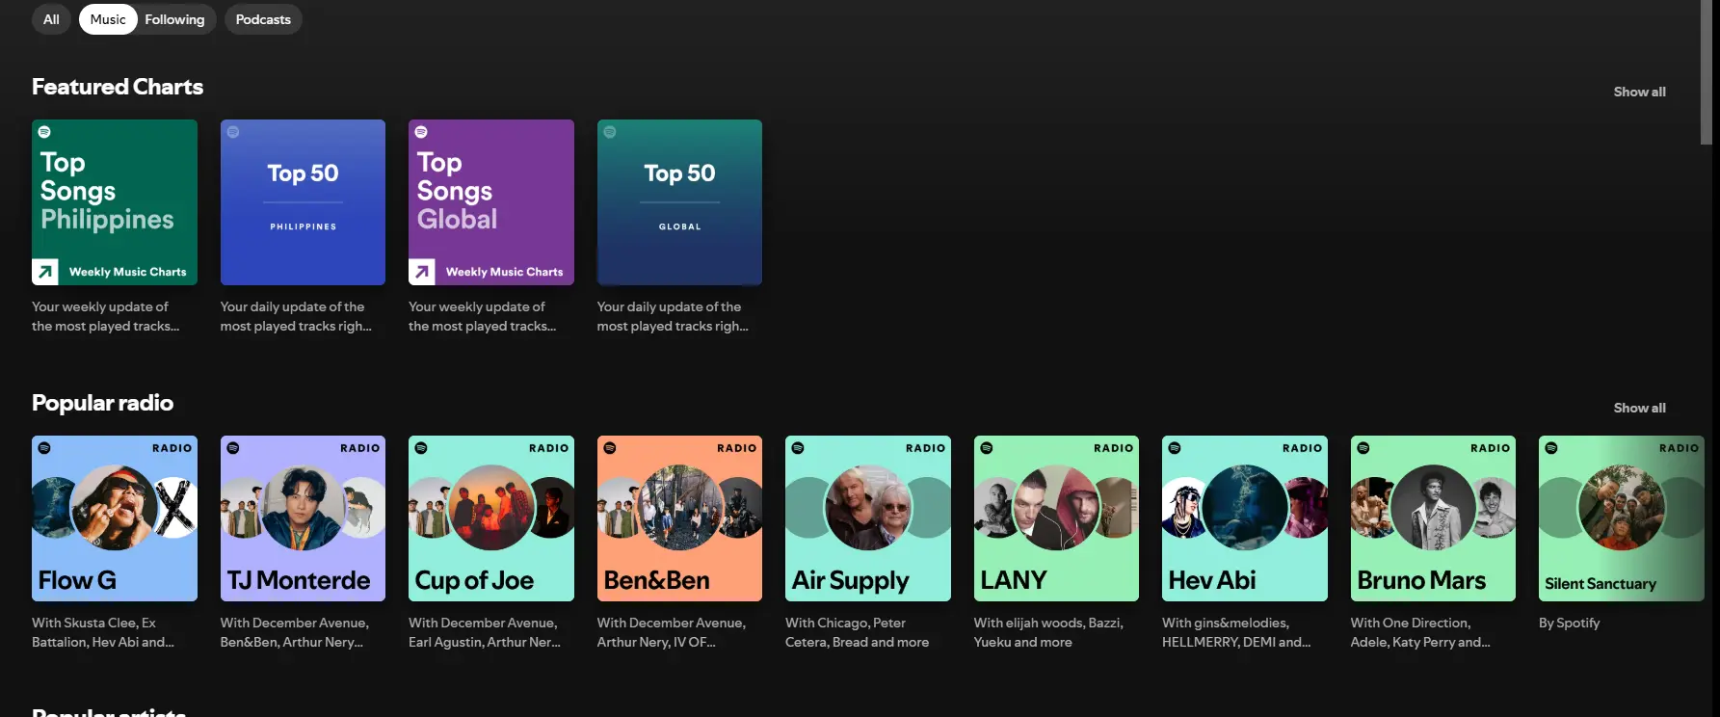1720x717 pixels.
Task: Open the Cup of Joe radio cover
Action: 491,518
